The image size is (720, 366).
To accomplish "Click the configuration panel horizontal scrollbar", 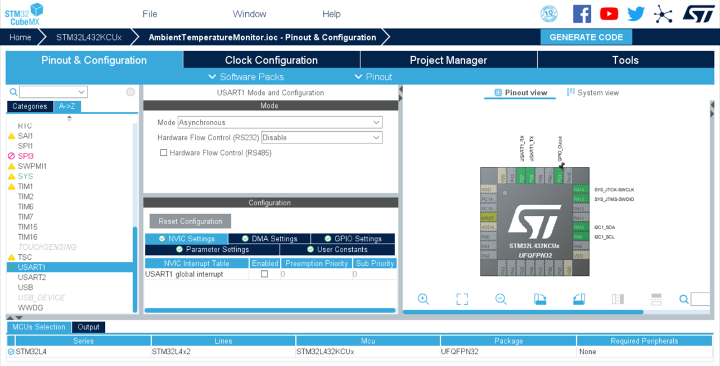I will [x=270, y=310].
